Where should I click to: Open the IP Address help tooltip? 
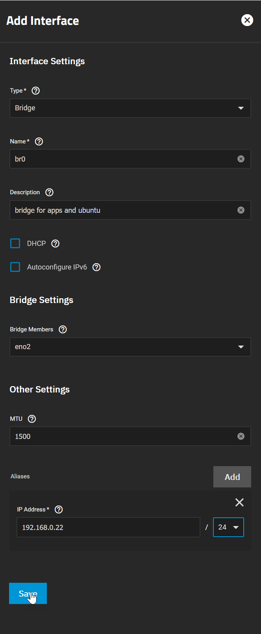click(58, 509)
